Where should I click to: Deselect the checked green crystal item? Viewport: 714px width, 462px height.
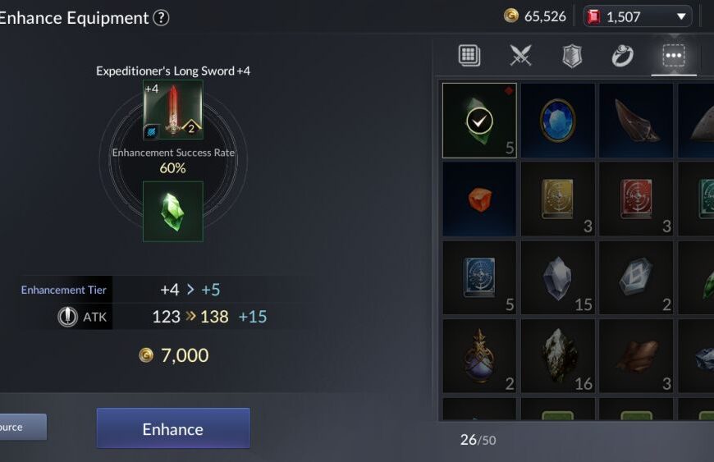(479, 121)
